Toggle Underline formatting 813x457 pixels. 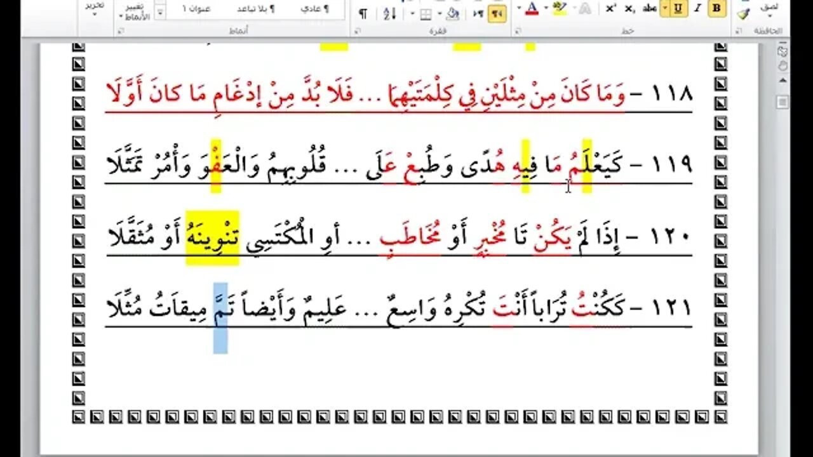(x=678, y=8)
